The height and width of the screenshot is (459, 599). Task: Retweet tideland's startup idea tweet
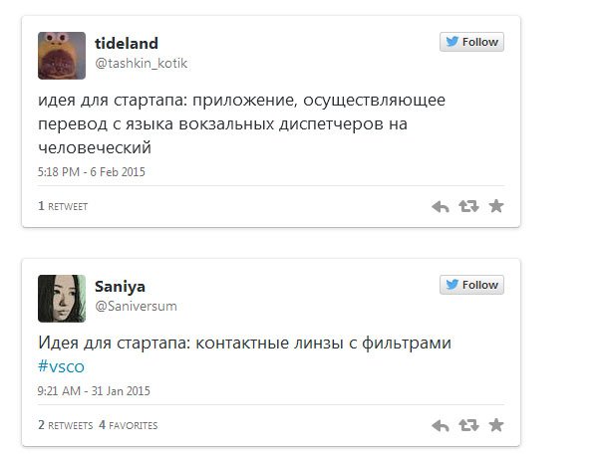click(x=468, y=206)
